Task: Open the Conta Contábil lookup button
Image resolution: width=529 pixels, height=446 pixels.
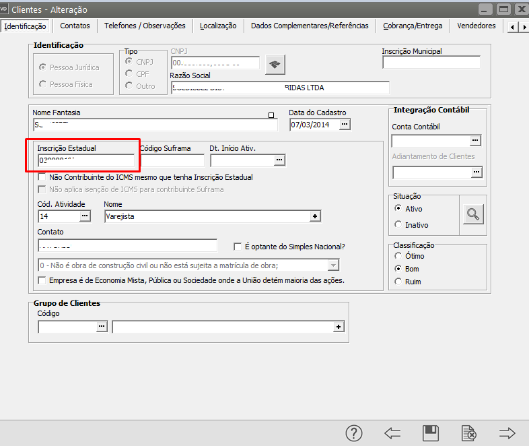Action: pyautogui.click(x=476, y=141)
